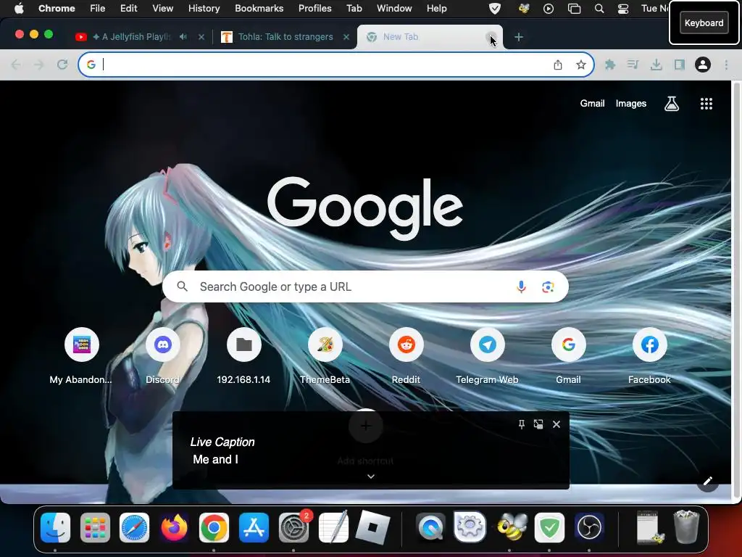Click the page vertical scrollbar

pos(736,289)
